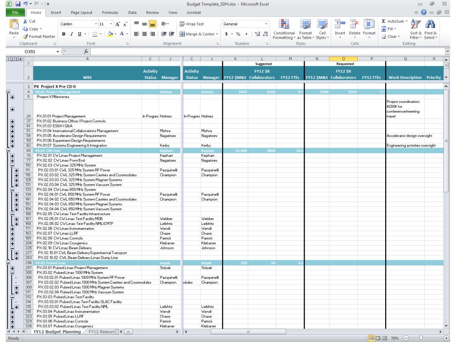456x342 pixels.
Task: Open Conditional Formatting
Action: tap(284, 29)
